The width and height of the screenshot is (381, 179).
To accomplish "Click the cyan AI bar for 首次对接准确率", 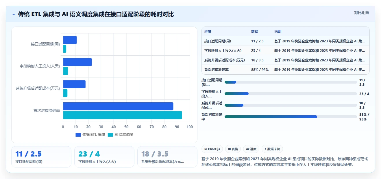I will pos(123,115).
